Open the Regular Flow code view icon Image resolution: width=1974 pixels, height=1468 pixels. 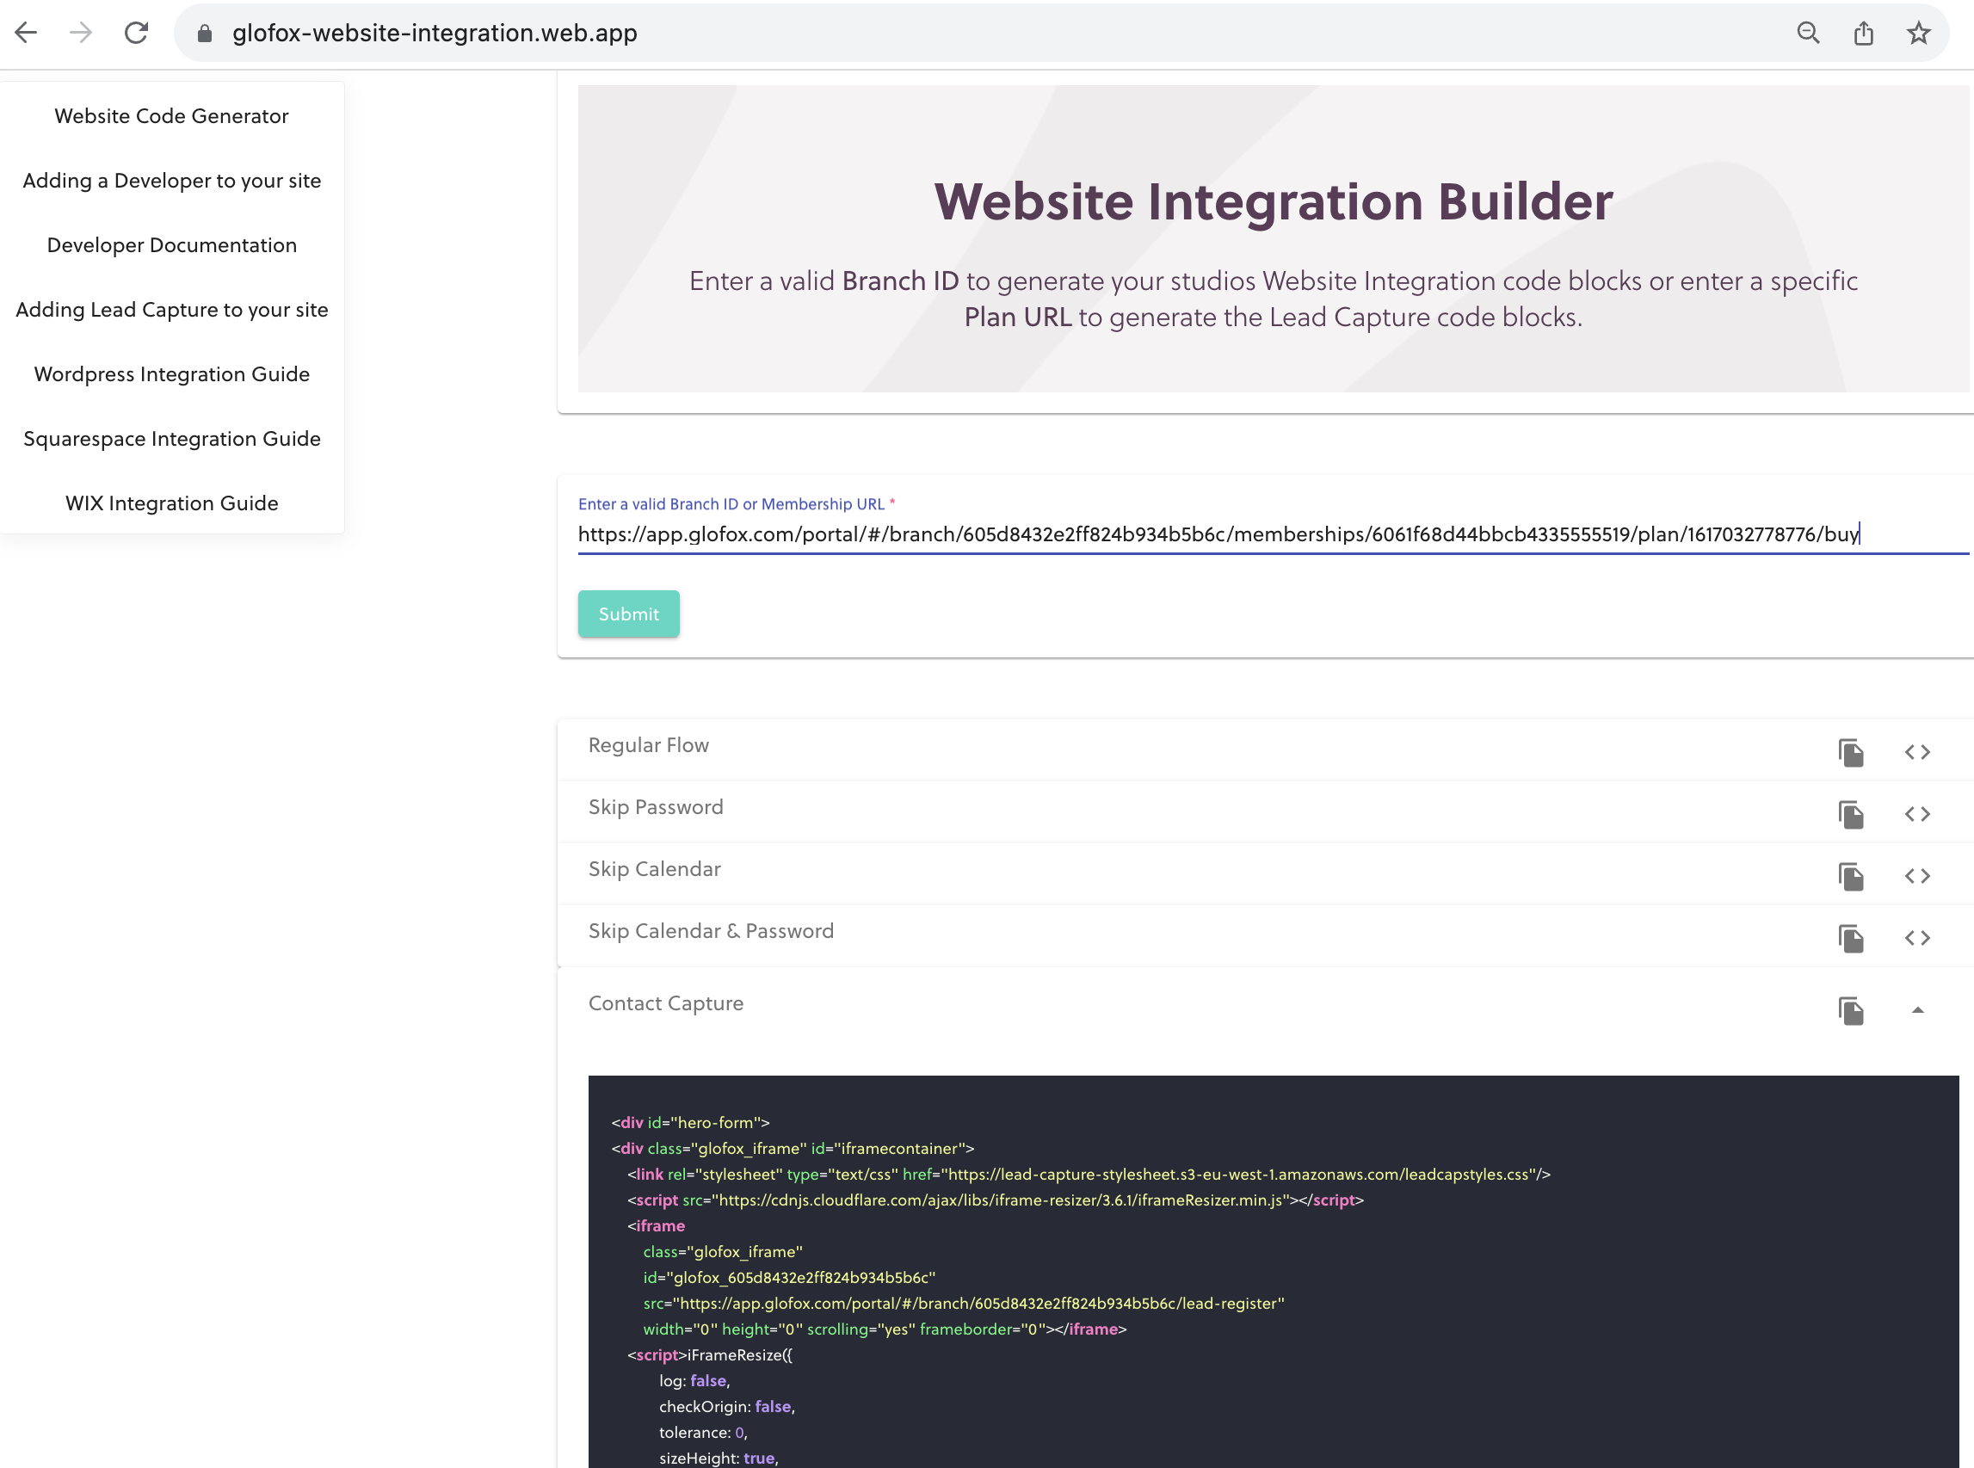click(x=1917, y=752)
